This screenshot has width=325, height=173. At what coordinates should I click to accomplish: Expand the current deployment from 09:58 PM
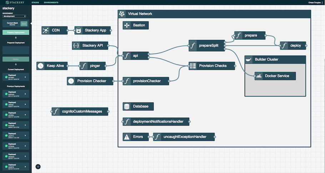[x=25, y=77]
